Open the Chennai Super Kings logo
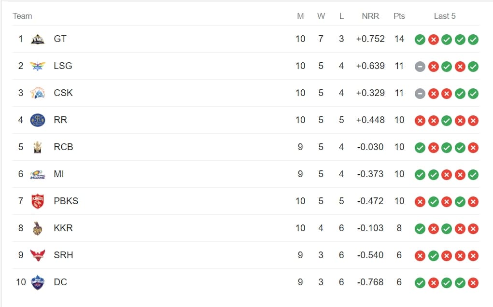The image size is (493, 307). click(38, 93)
